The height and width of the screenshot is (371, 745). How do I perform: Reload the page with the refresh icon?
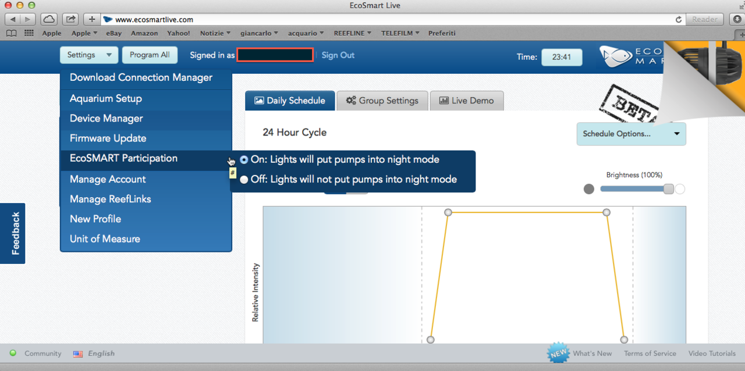coord(679,19)
